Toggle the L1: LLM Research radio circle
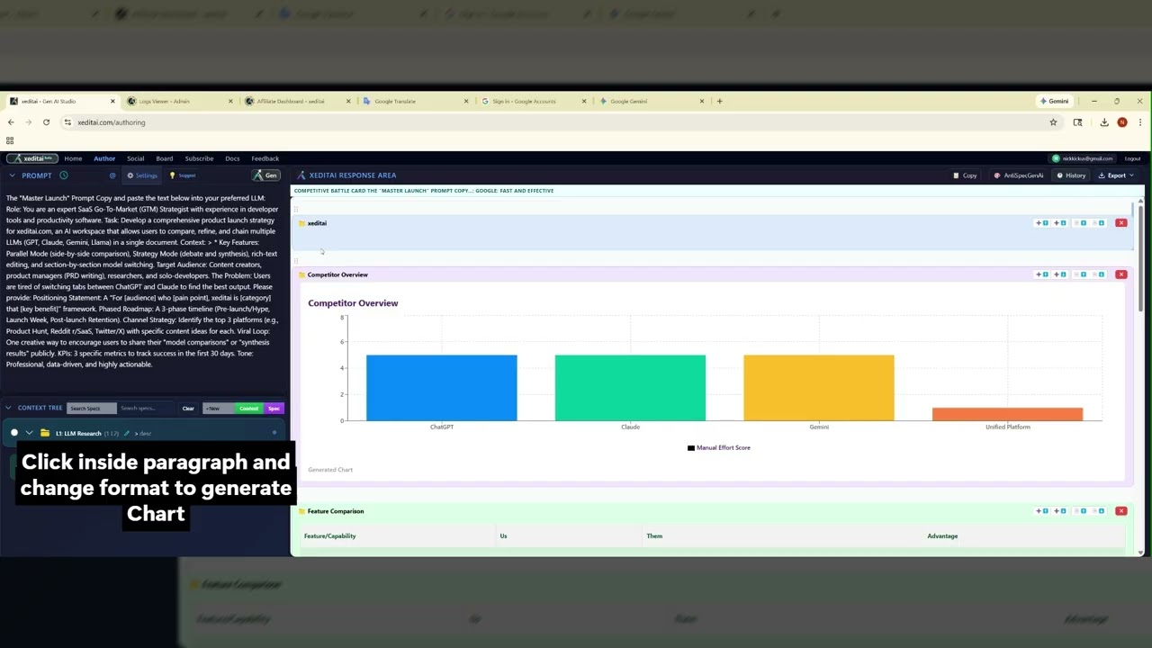1152x648 pixels. (14, 433)
